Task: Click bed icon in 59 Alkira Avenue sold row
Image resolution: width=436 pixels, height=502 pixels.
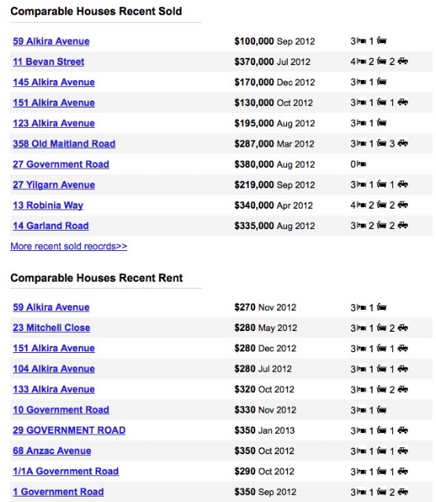Action: click(362, 41)
